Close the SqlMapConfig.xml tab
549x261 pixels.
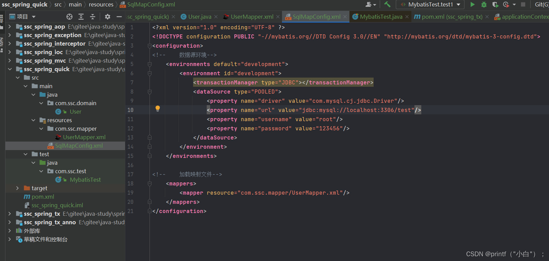345,17
